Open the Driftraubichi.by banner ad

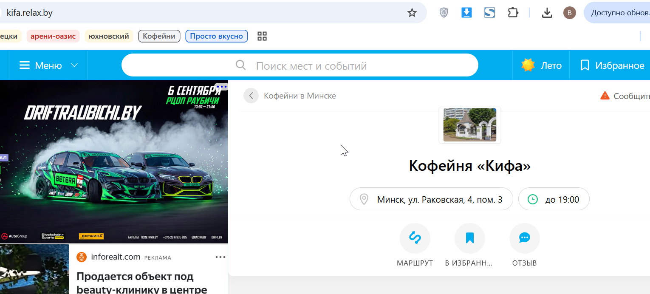[x=114, y=162]
